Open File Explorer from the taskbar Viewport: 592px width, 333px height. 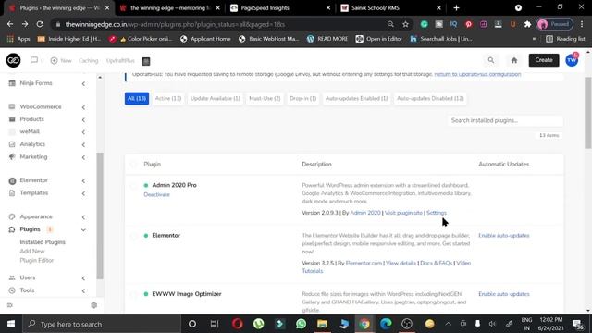point(322,324)
